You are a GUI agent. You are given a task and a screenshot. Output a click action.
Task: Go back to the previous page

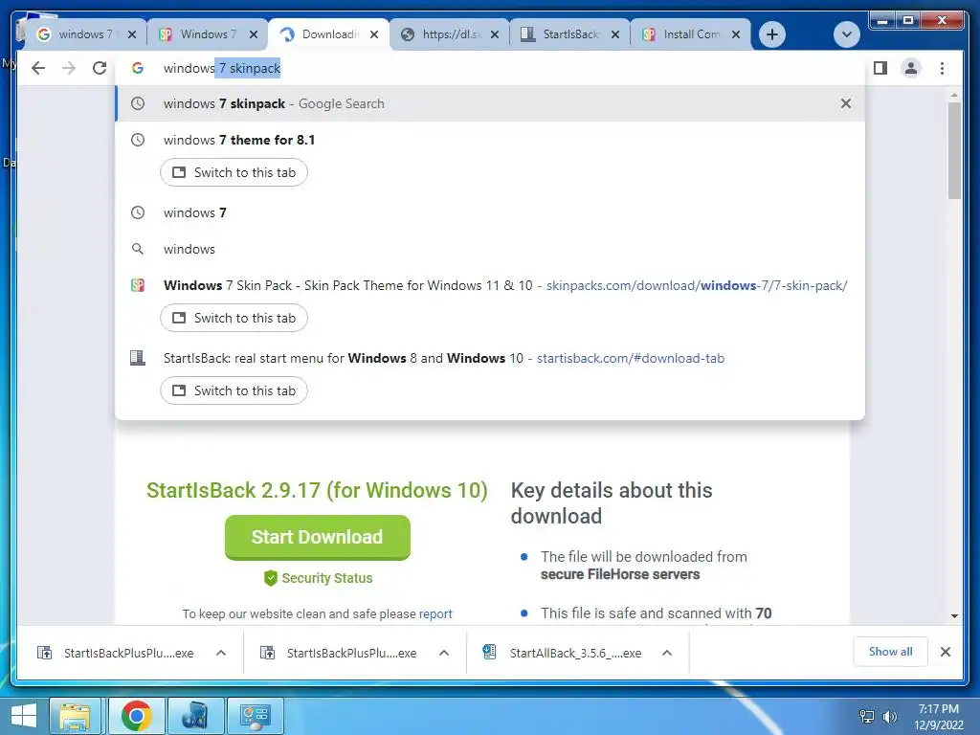click(38, 68)
